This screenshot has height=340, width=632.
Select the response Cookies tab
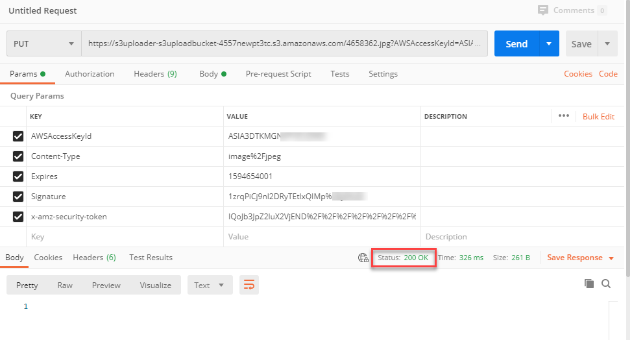(x=48, y=258)
